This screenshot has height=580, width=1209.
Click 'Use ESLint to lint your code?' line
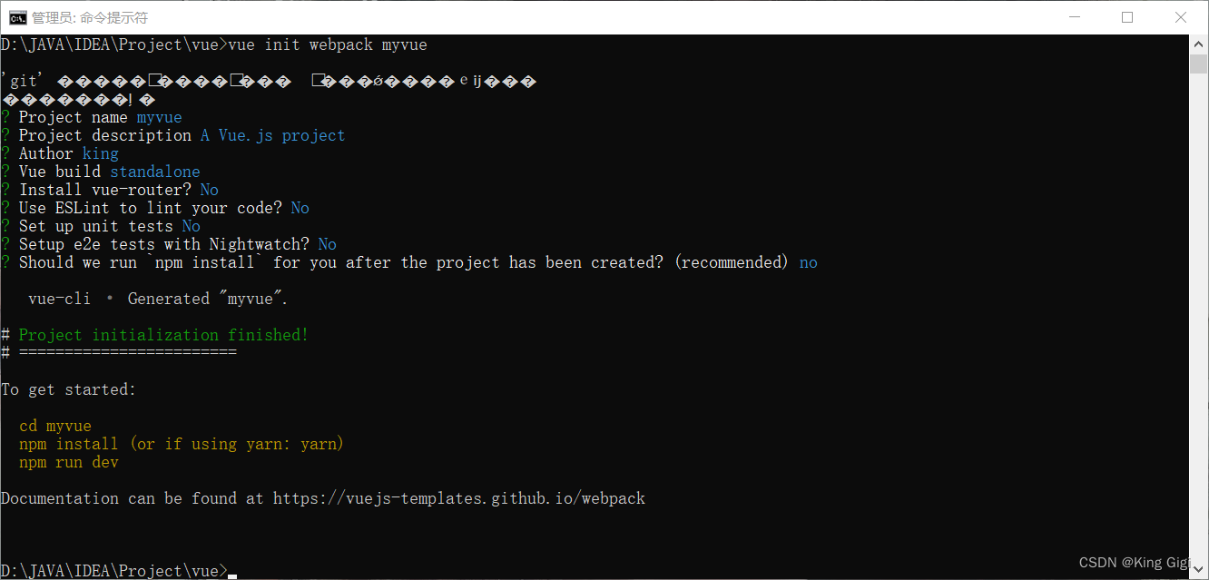155,208
